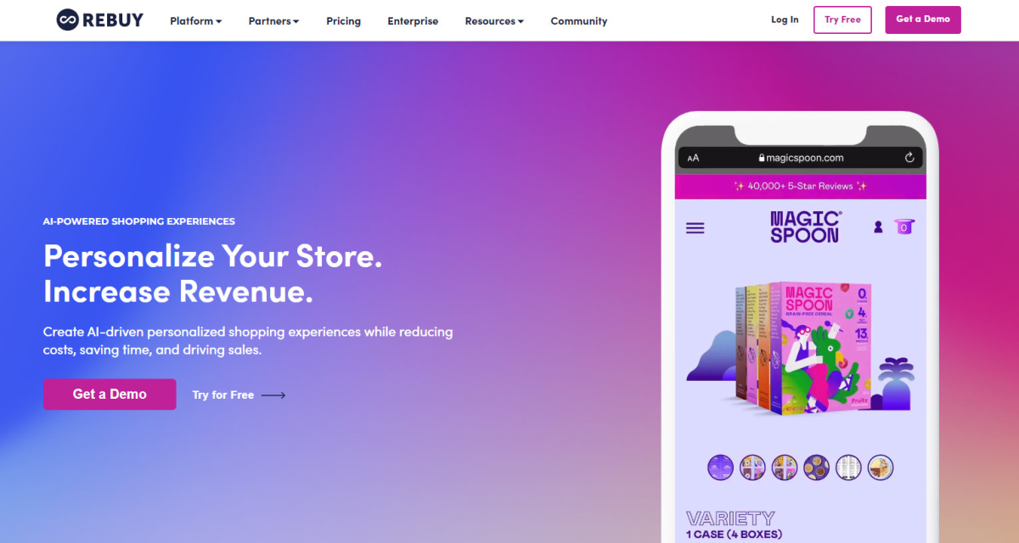Image resolution: width=1019 pixels, height=543 pixels.
Task: Expand the Partners dropdown menu
Action: pos(273,20)
